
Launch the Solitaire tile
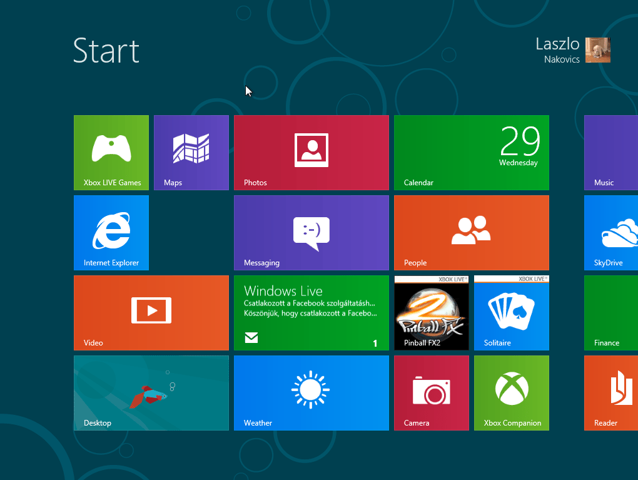(512, 313)
